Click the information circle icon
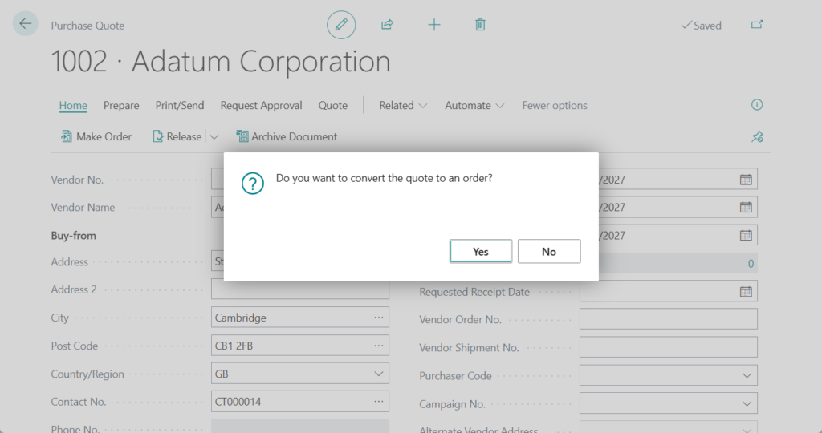The image size is (822, 433). [x=756, y=105]
